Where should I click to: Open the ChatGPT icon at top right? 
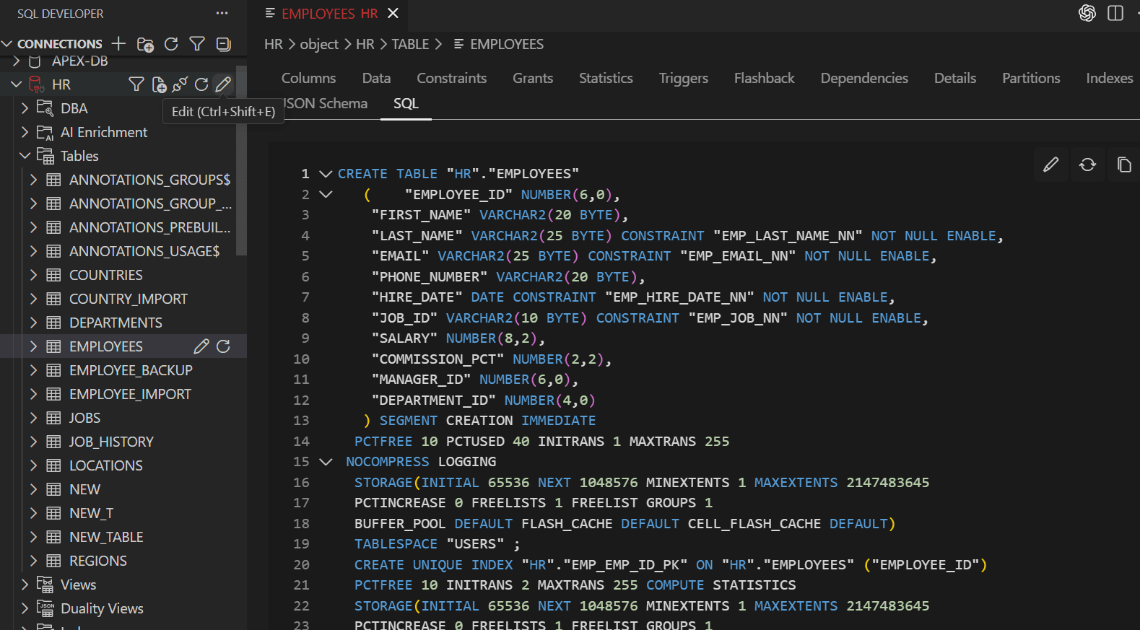click(1087, 13)
